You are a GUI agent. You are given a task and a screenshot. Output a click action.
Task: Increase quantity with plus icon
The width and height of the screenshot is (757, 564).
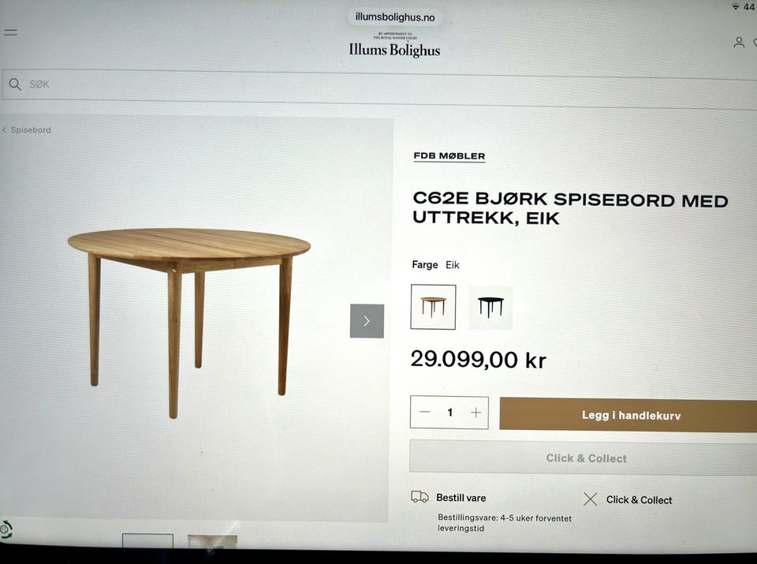476,413
